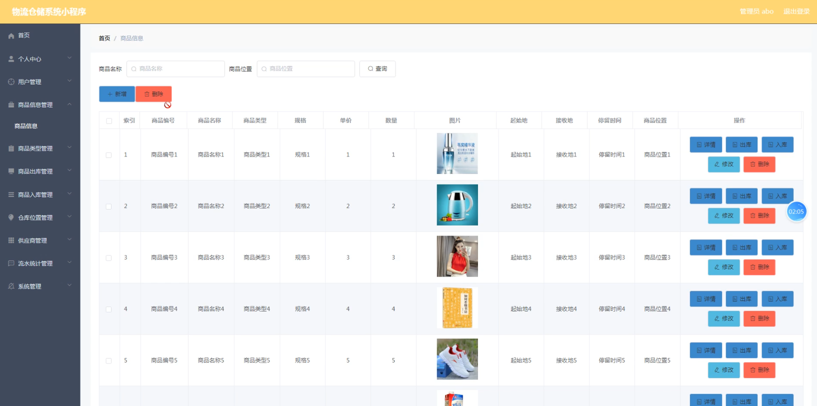Collapse 商品信息管理 menu chevron

coord(69,104)
